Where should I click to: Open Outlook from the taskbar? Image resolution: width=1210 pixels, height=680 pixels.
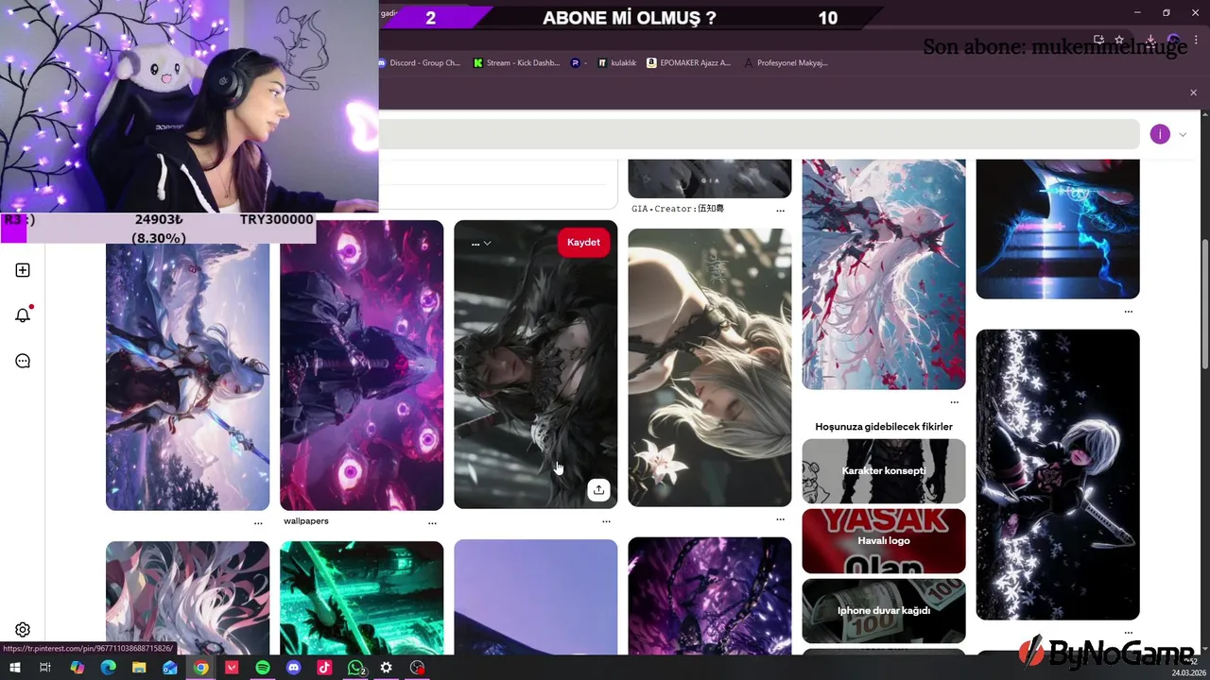coord(170,668)
